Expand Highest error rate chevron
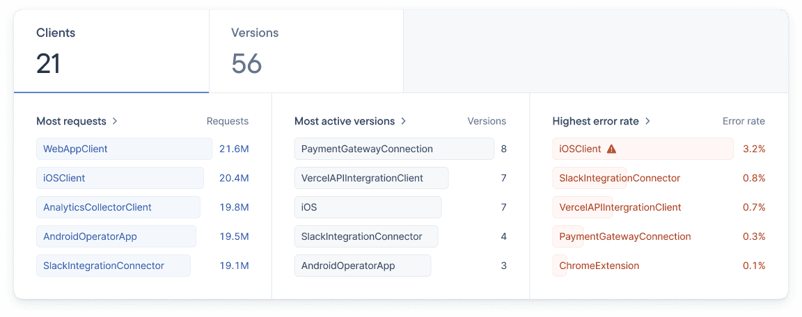 647,121
